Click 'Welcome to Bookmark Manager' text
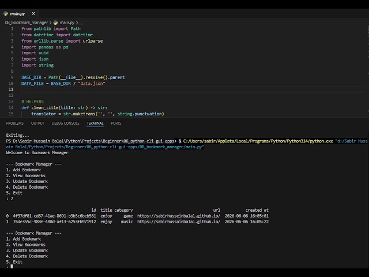 click(x=37, y=152)
